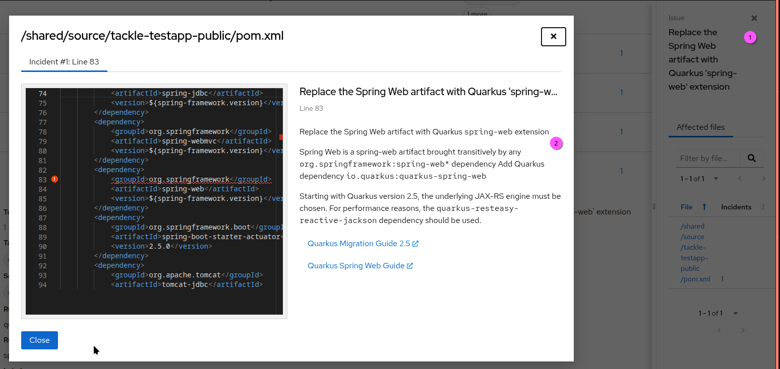This screenshot has width=780, height=369.
Task: Open the Quarkus Spring Web Guide link
Action: click(x=361, y=266)
